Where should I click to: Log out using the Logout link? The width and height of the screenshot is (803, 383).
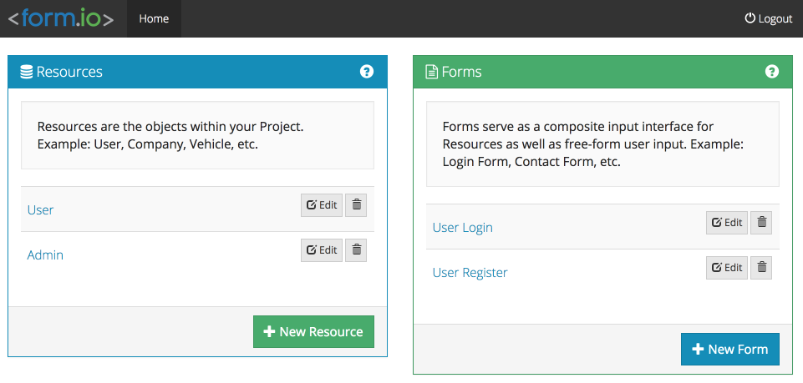pyautogui.click(x=768, y=18)
